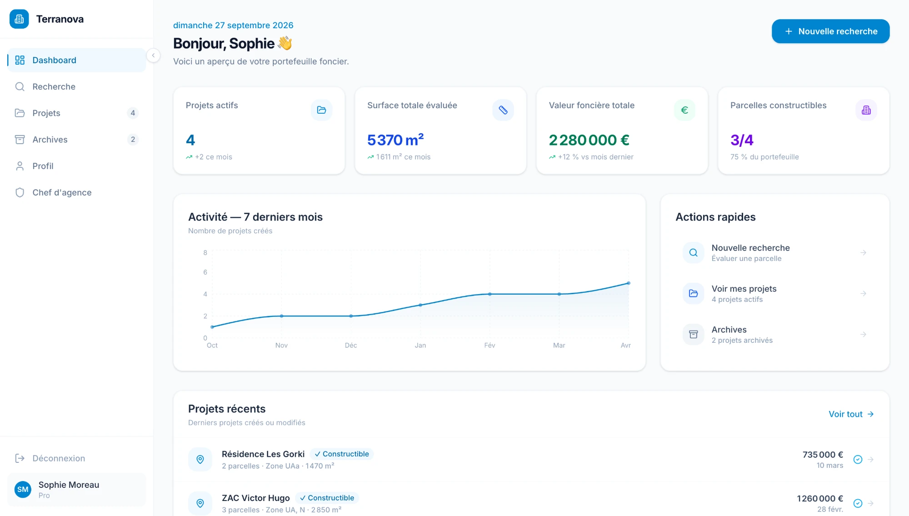Click the search icon in Actions rapides
The width and height of the screenshot is (909, 516).
coord(693,253)
